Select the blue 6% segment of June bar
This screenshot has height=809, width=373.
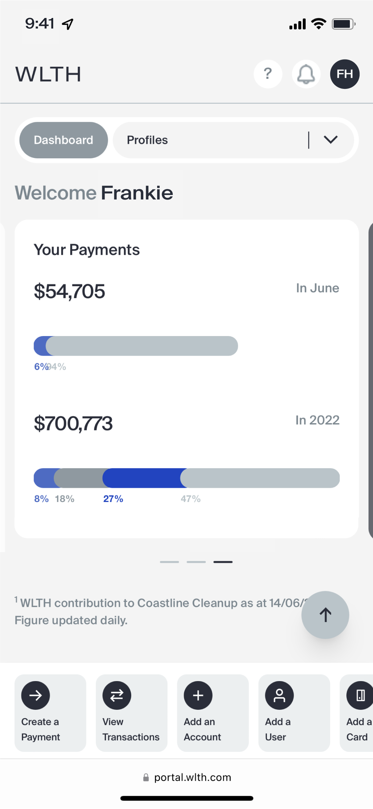[x=41, y=346]
